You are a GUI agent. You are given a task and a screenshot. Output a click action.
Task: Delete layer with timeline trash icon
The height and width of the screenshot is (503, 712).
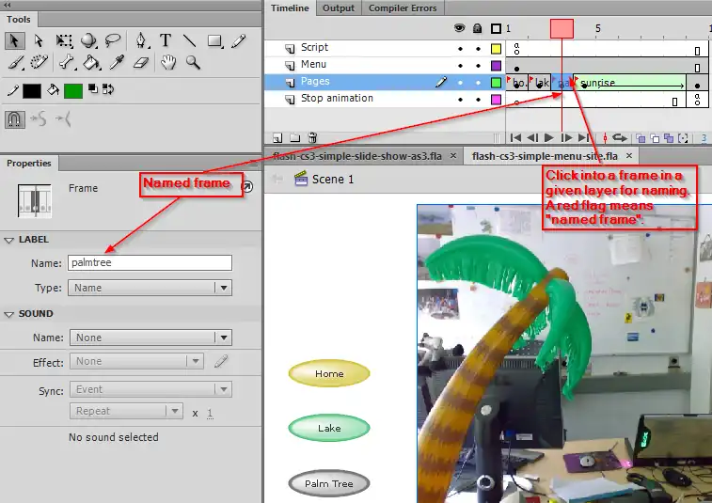point(313,137)
